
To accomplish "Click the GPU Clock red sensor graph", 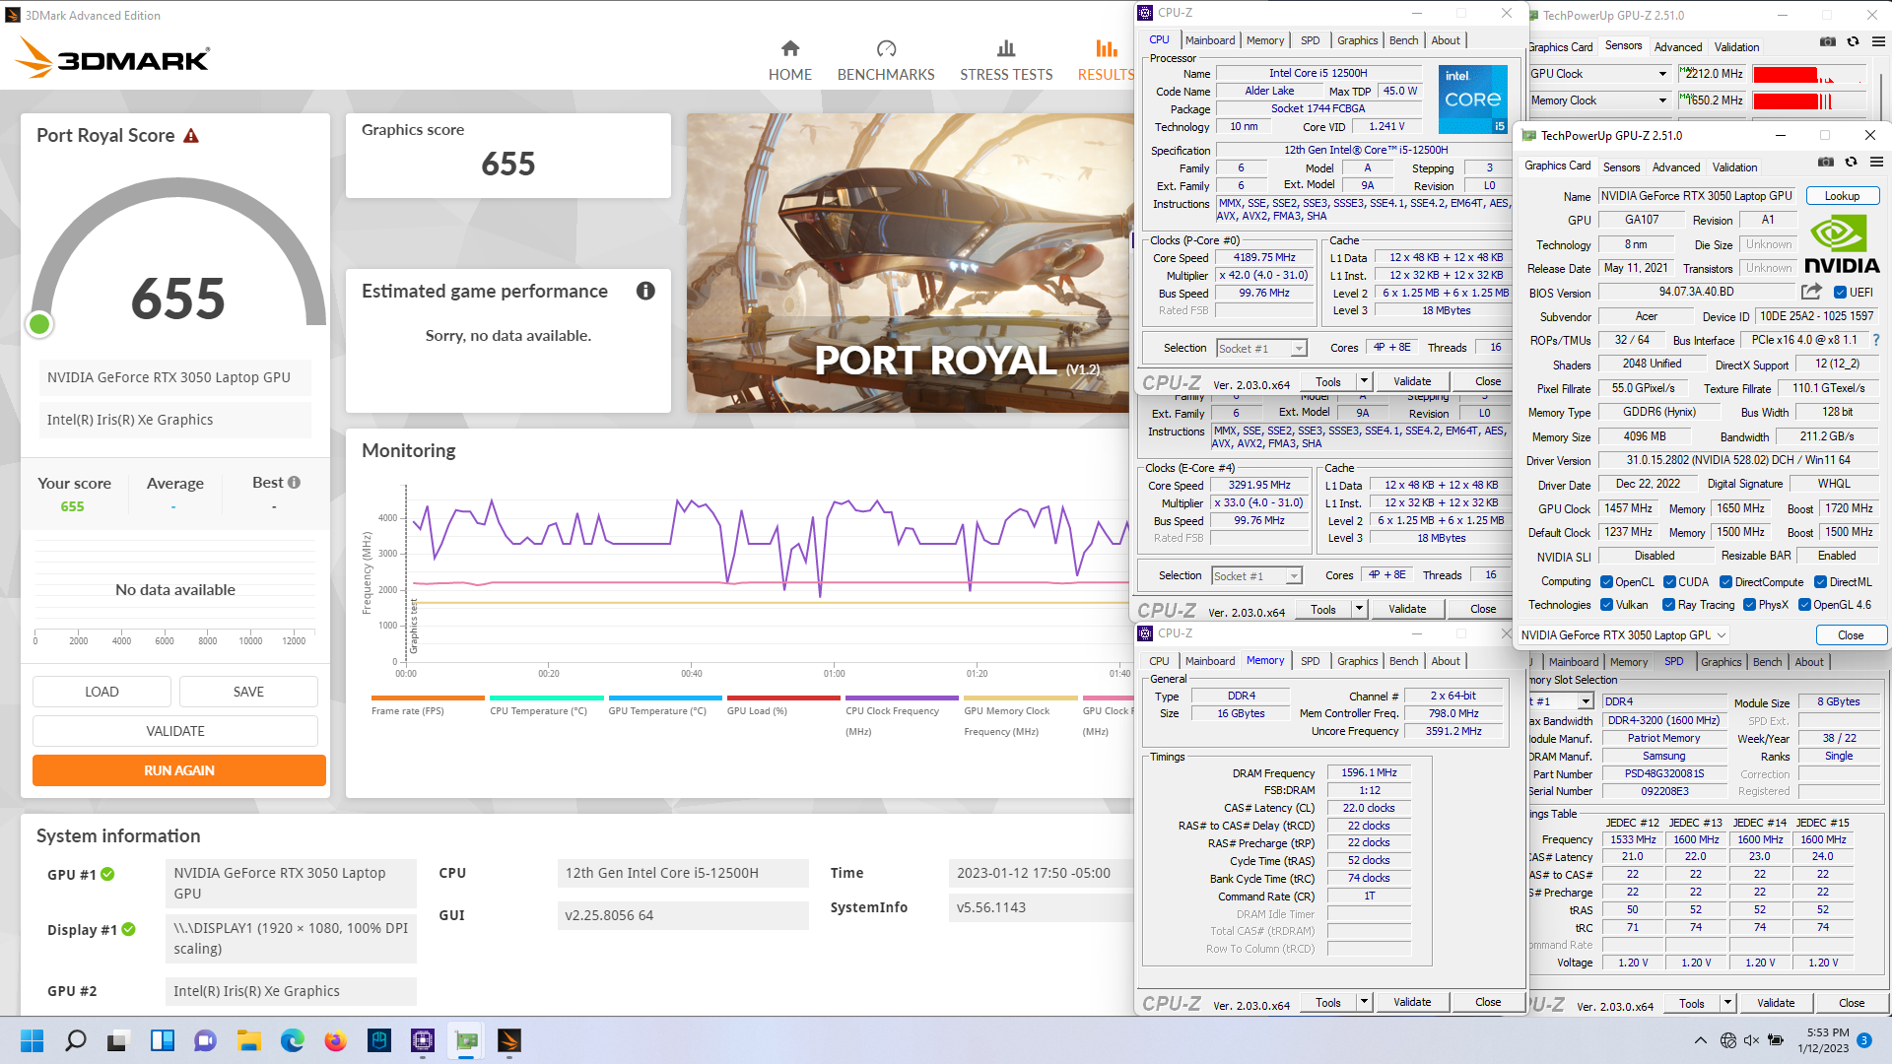I will pos(1809,74).
